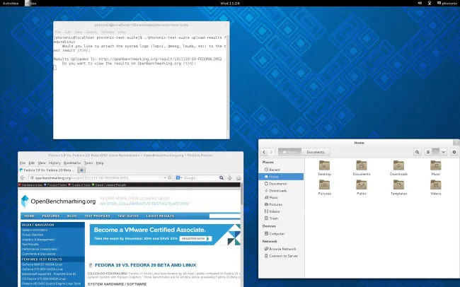The height and width of the screenshot is (287, 460).
Task: Open a new Firefox tab with plus button
Action: point(81,170)
